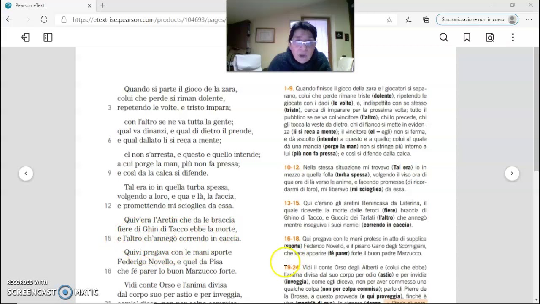Click the orange note number 1-9
540x304 pixels.
(289, 89)
